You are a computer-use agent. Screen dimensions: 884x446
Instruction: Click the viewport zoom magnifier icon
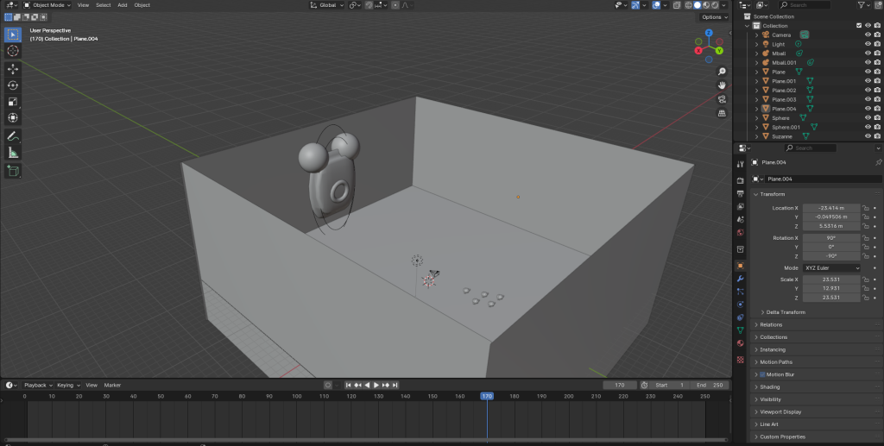[x=722, y=72]
